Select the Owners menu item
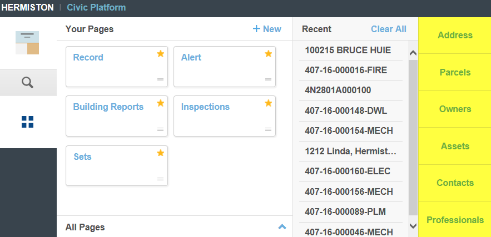The width and height of the screenshot is (491, 237). pos(454,109)
